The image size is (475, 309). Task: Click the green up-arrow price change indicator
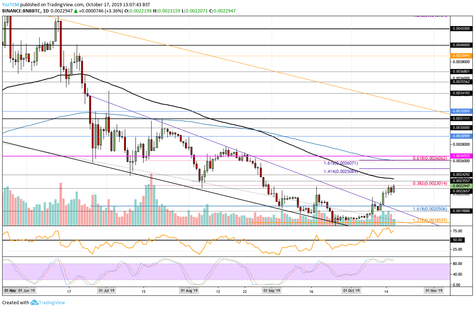point(76,11)
